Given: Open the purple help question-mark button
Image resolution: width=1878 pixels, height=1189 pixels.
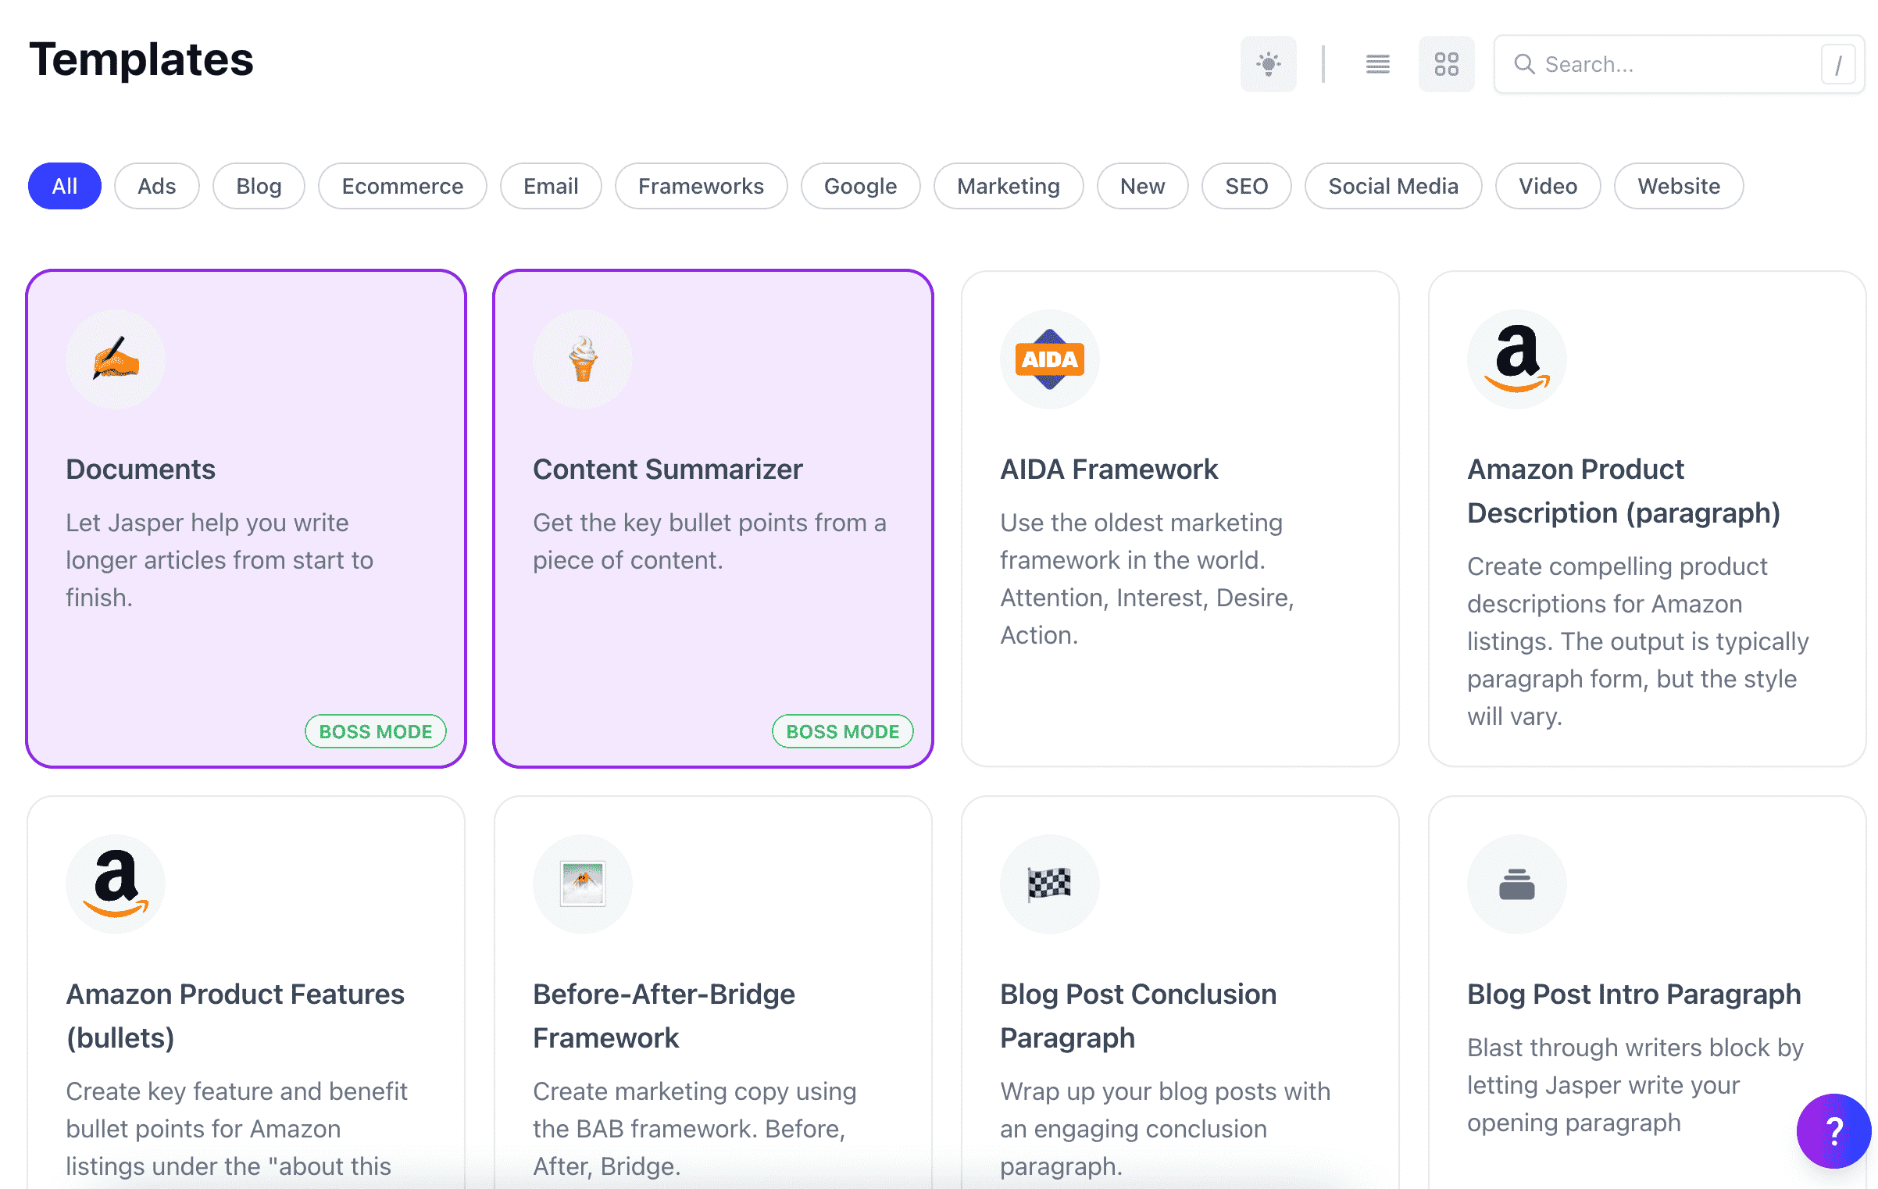Looking at the screenshot, I should coord(1834,1131).
